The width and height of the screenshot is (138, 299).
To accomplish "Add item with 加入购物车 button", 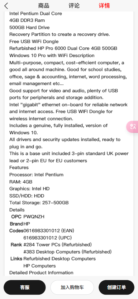I will (x=72, y=288).
